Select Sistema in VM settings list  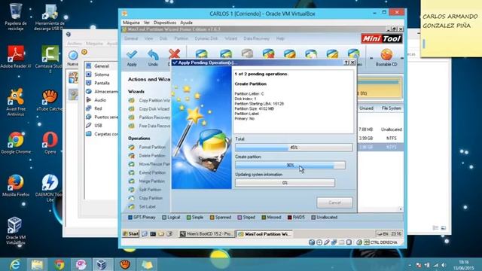101,75
